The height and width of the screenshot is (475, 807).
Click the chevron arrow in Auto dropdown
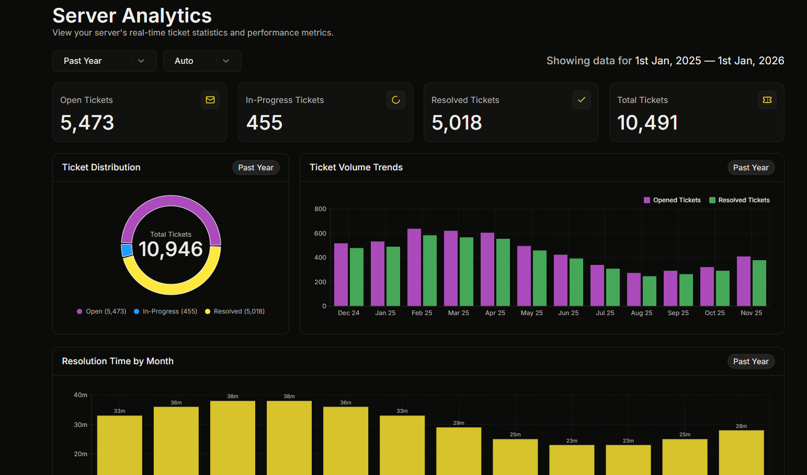tap(226, 61)
